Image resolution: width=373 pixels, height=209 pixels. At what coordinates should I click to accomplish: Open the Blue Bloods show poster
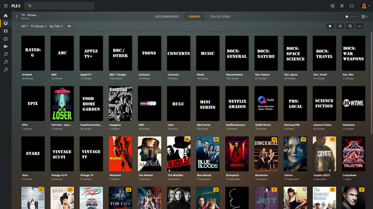pos(208,154)
